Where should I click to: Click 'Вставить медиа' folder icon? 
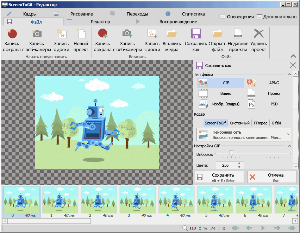click(171, 34)
